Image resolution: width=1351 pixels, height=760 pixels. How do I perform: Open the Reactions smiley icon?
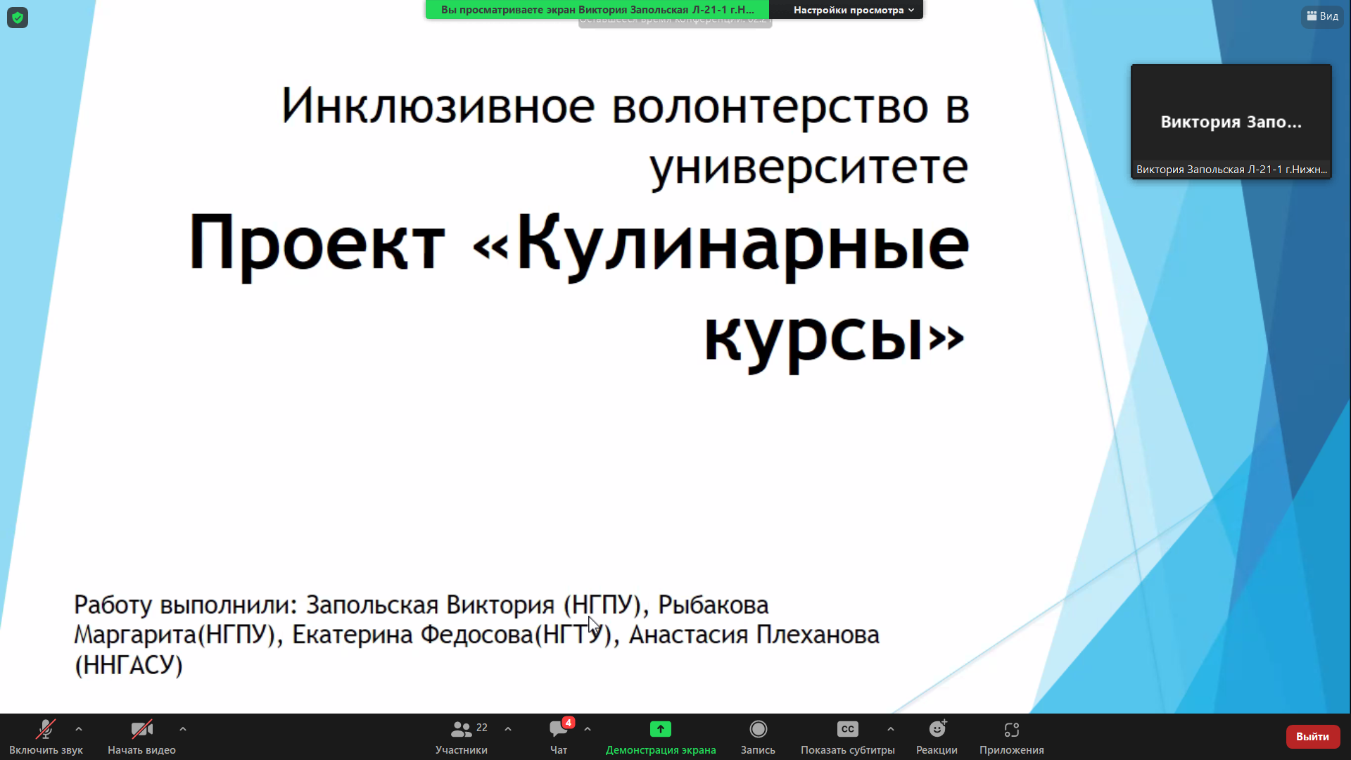point(937,730)
